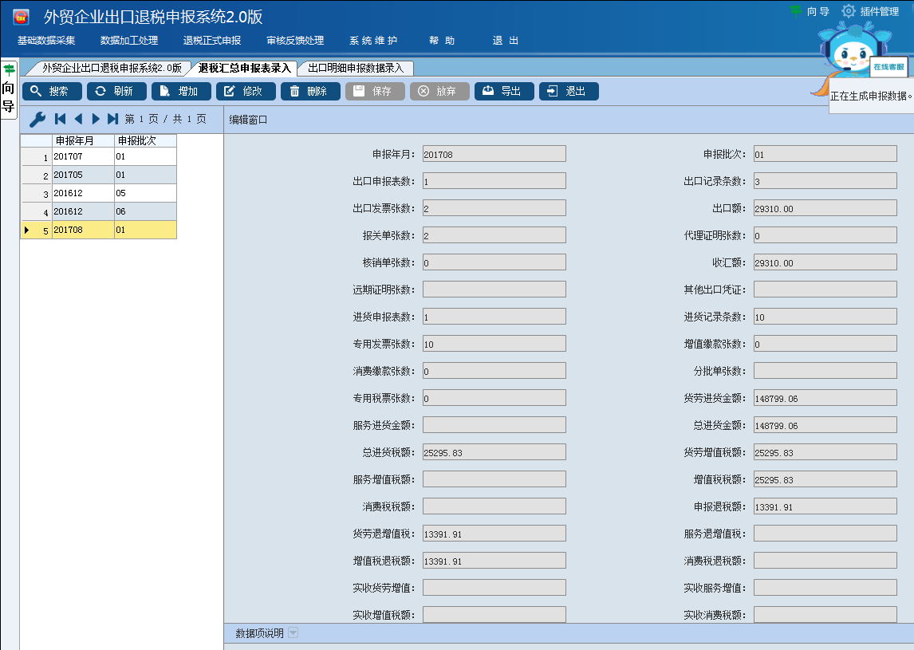
Task: Click the 向导 signpost icon at top right
Action: (796, 11)
